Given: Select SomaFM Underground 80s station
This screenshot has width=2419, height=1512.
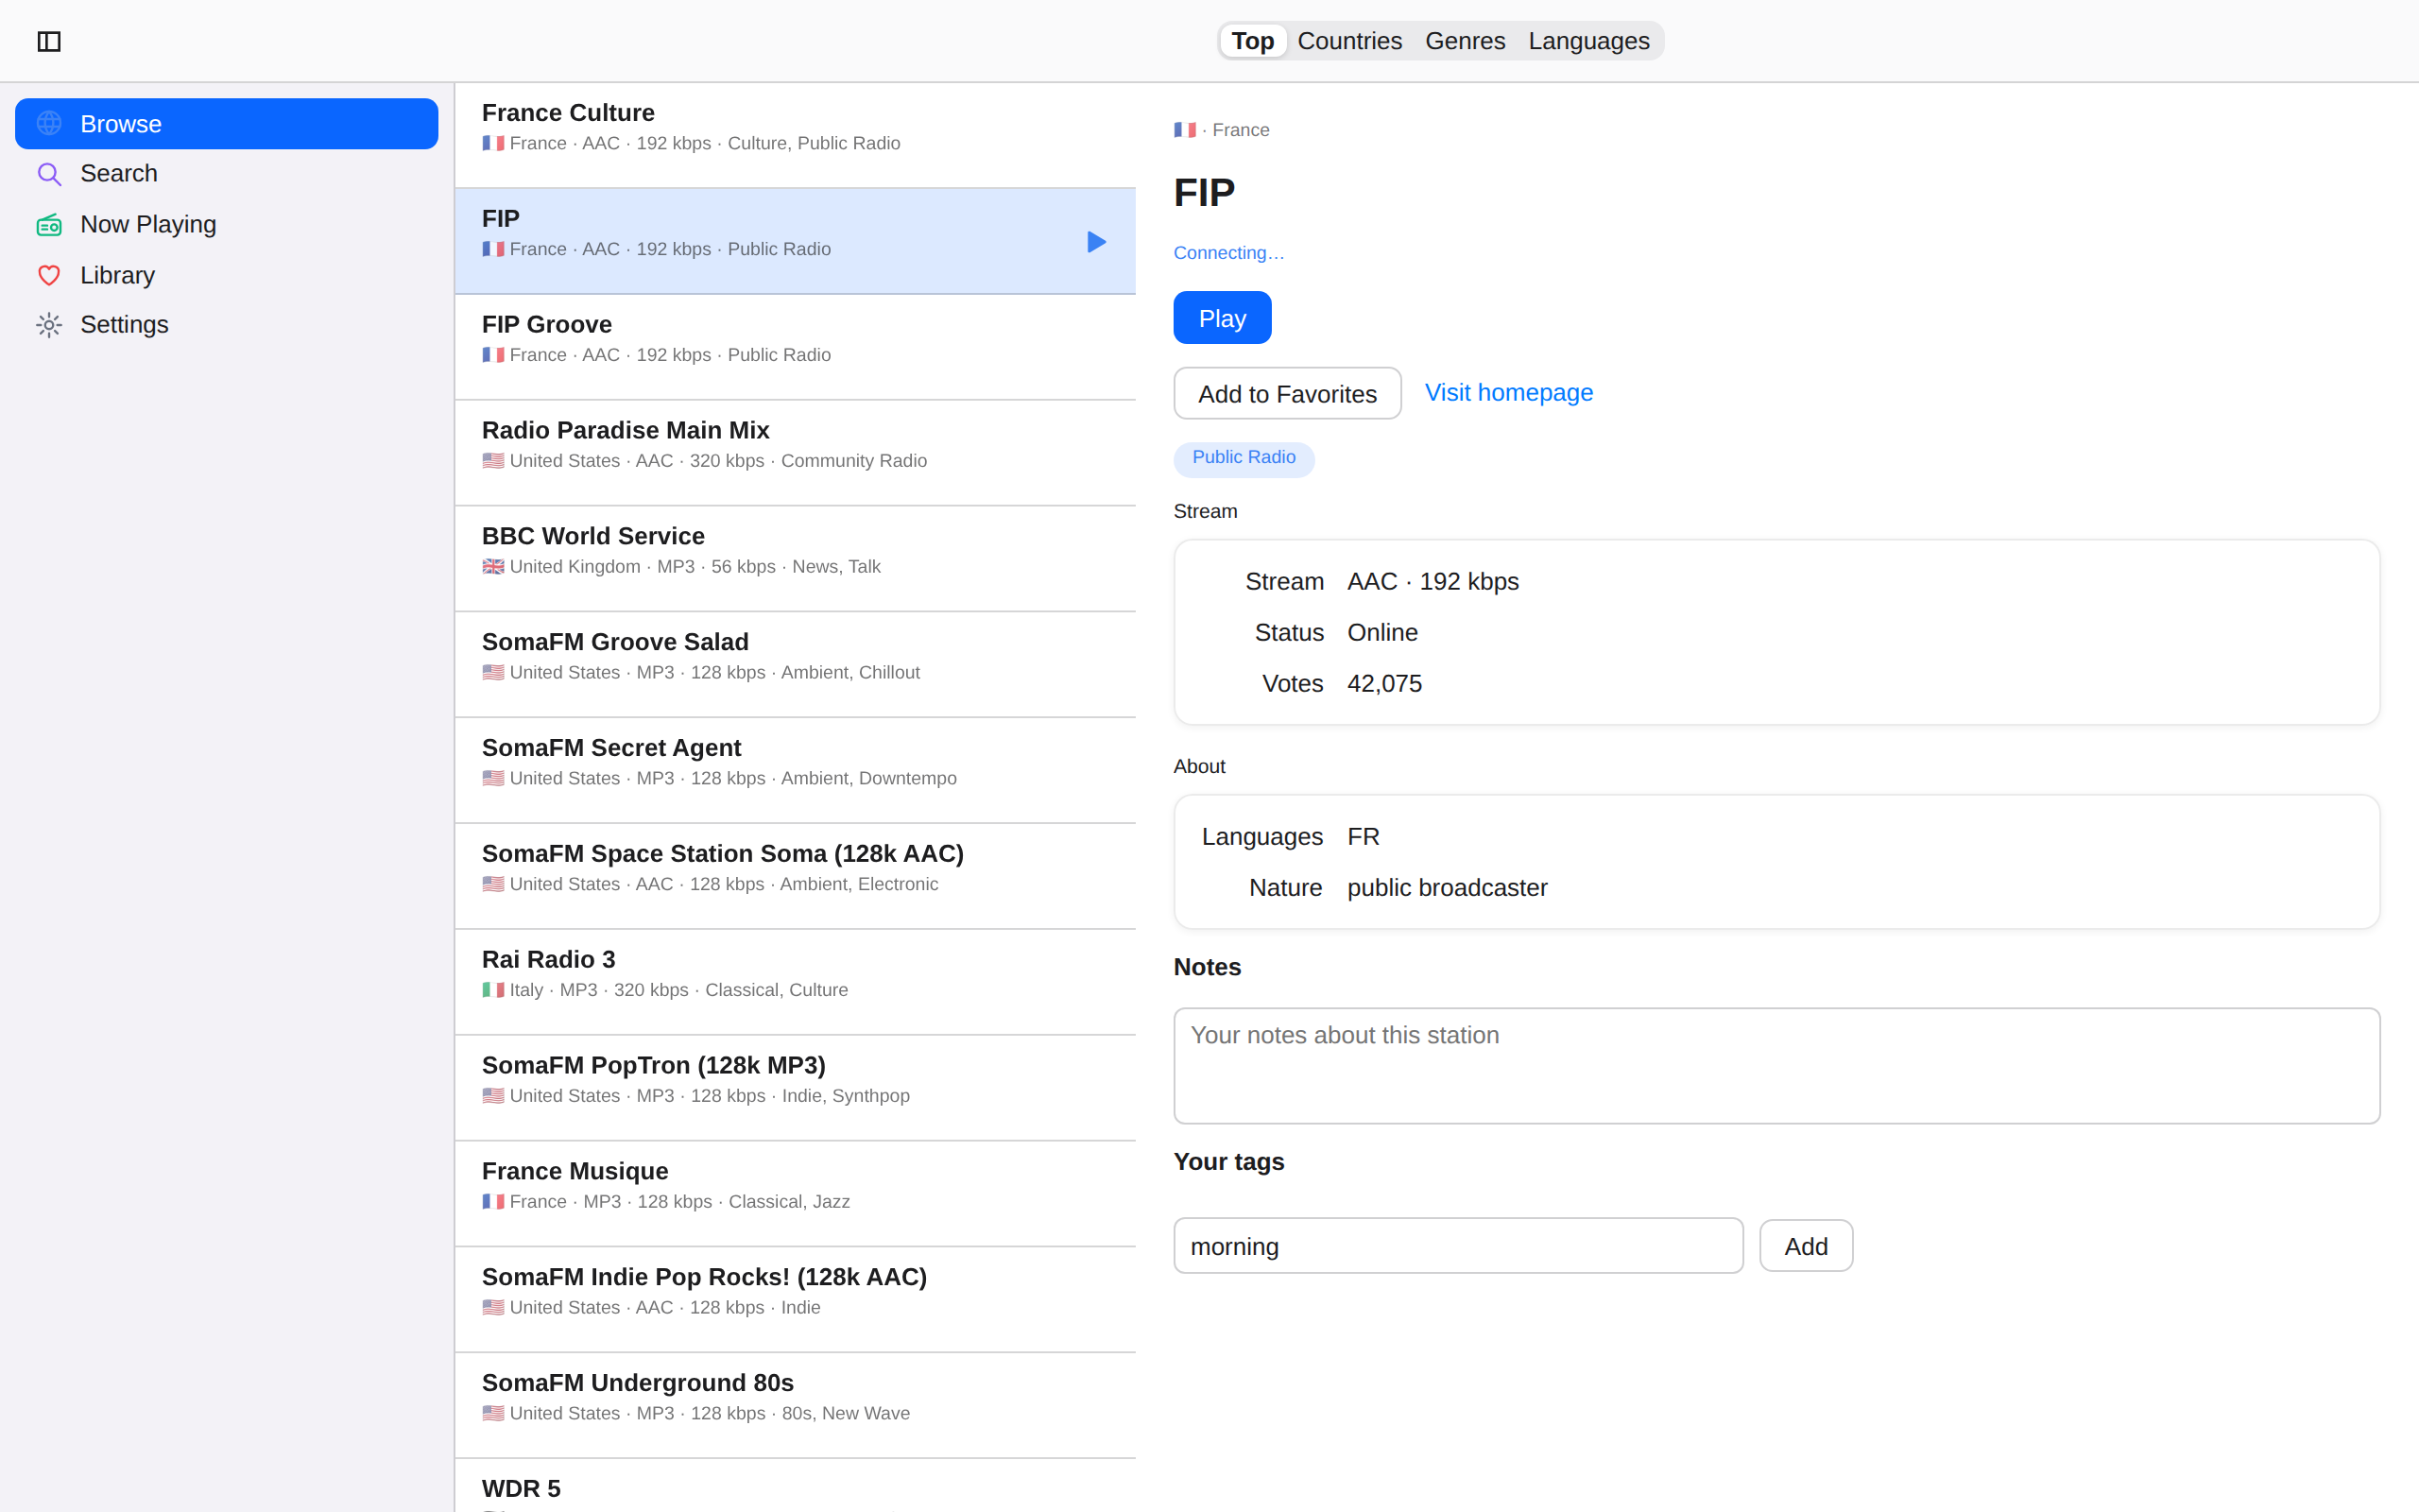Looking at the screenshot, I should point(796,1406).
